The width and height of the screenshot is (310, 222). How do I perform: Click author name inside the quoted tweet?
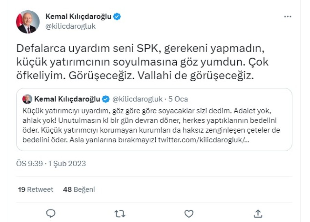[x=67, y=99]
